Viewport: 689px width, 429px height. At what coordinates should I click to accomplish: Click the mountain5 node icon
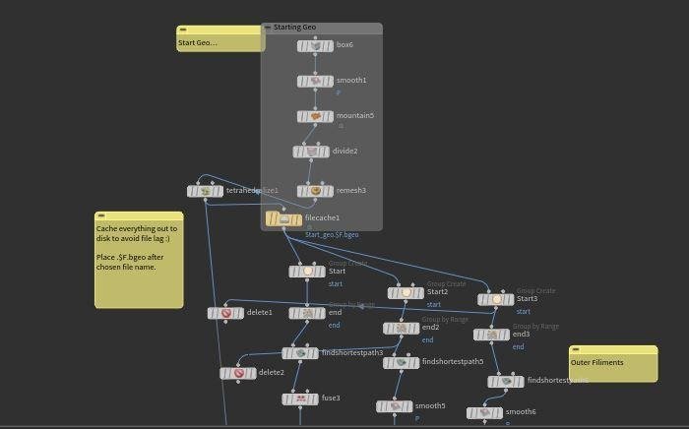click(315, 116)
